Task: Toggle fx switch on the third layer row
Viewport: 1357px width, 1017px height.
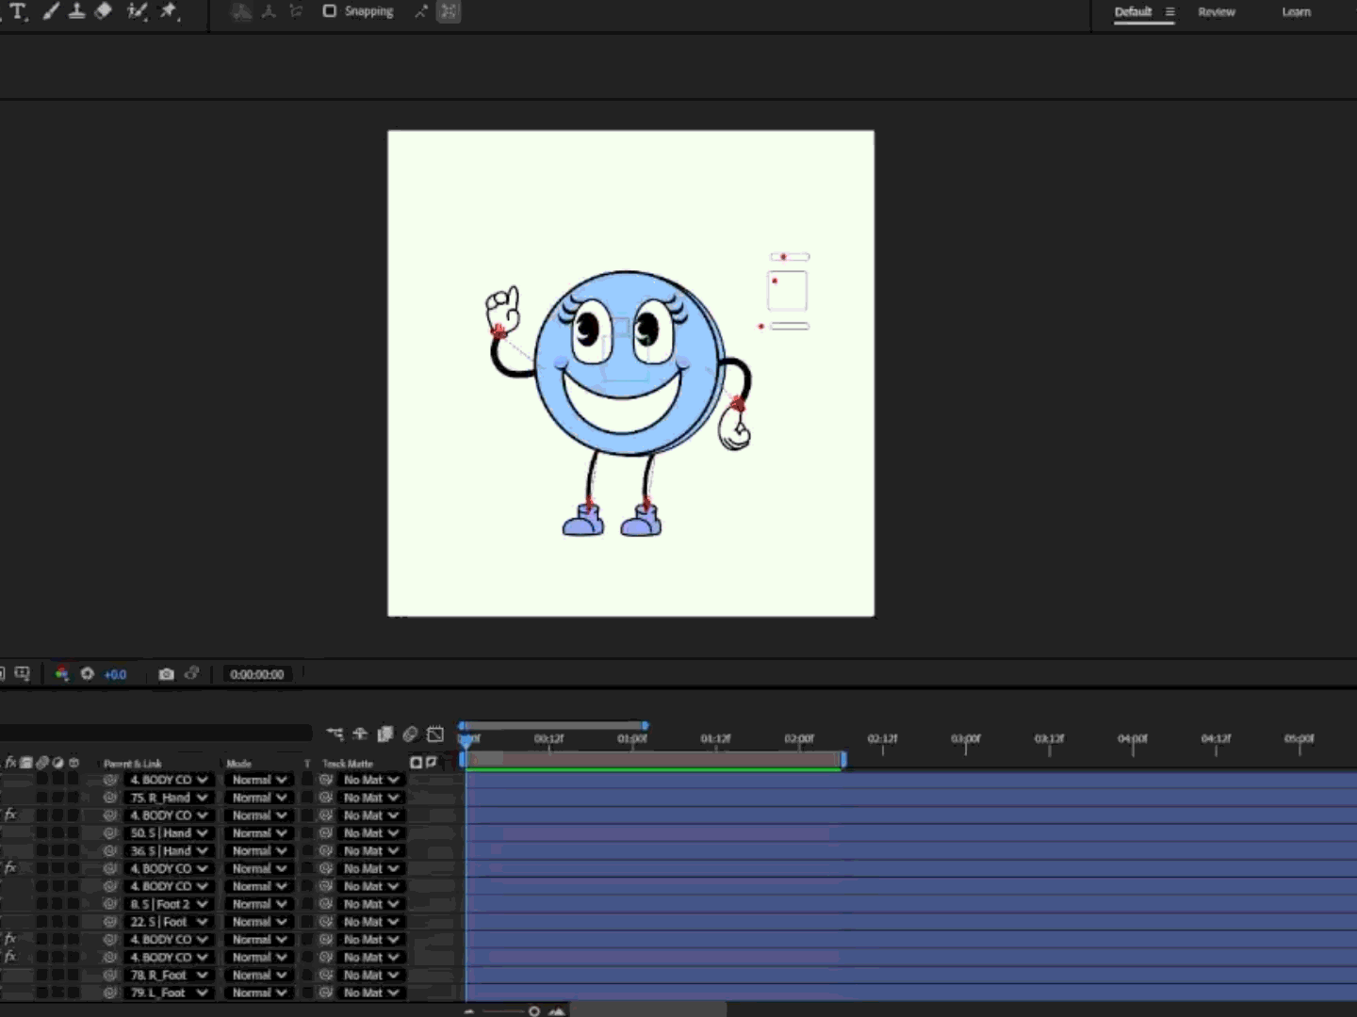Action: click(x=11, y=815)
